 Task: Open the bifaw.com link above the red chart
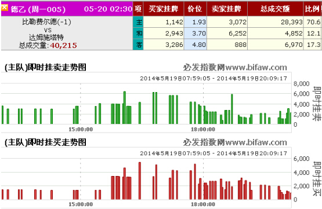[256, 142]
